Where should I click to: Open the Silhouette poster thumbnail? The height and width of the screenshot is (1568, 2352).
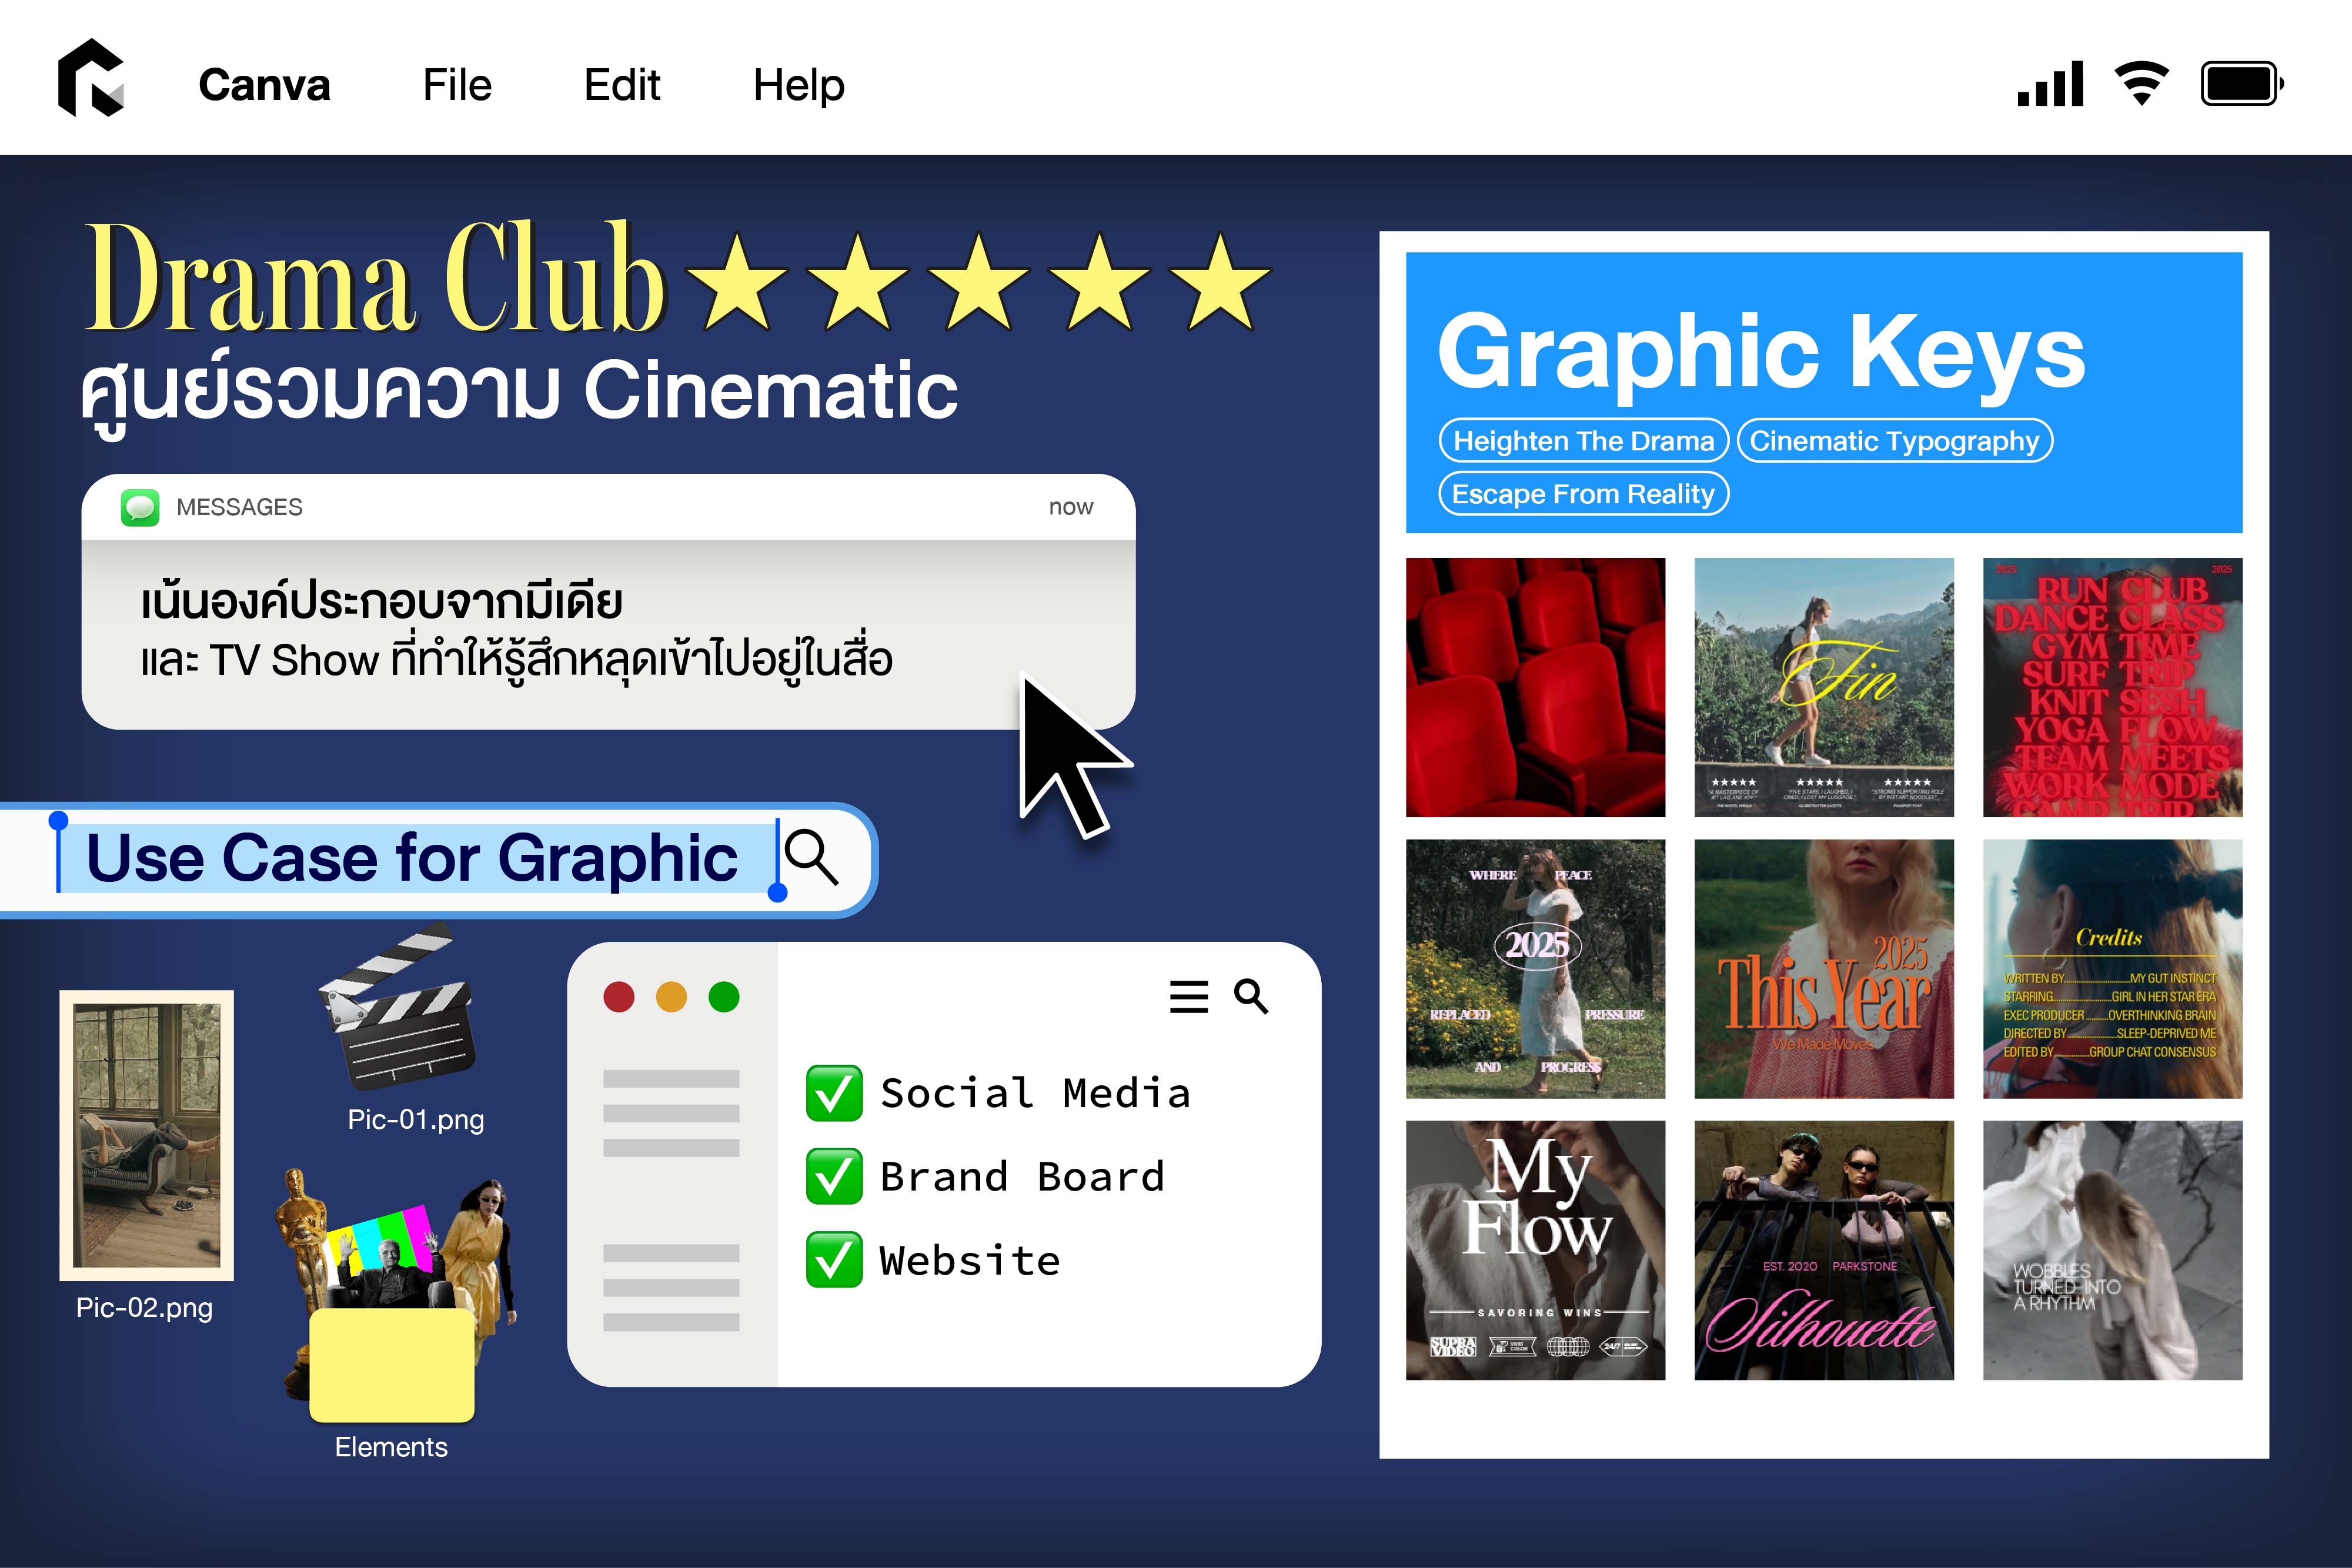(1824, 1250)
